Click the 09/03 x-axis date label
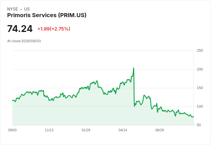Image resolution: width=211 pixels, height=145 pixels. pos(12,130)
